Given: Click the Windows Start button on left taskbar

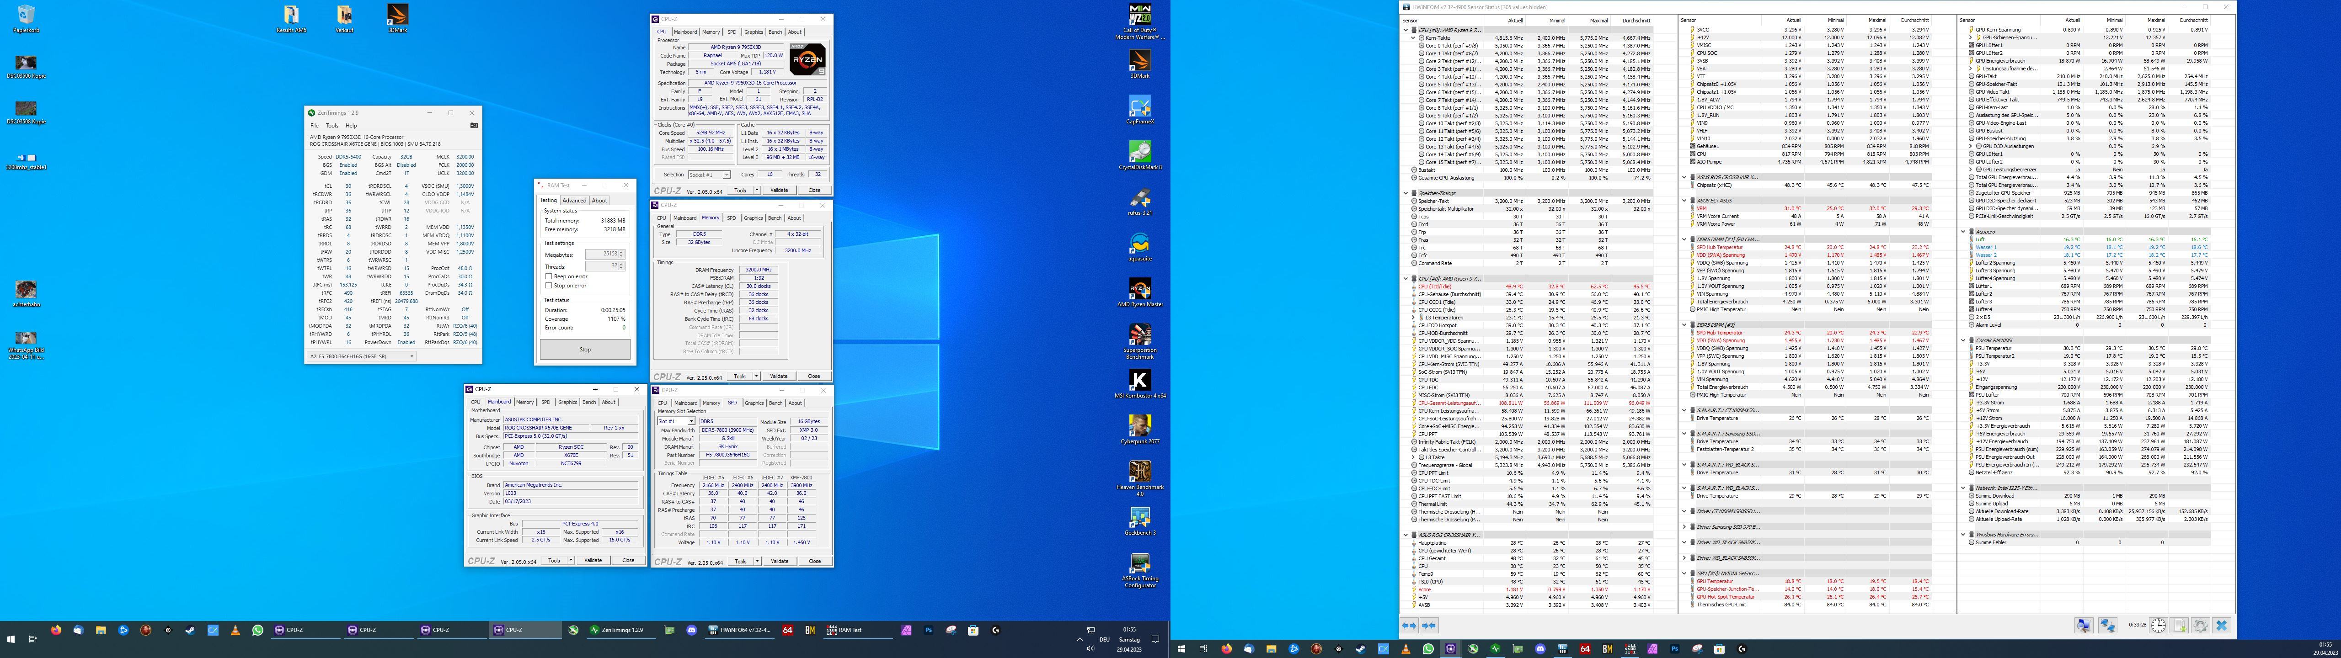Looking at the screenshot, I should pos(11,639).
